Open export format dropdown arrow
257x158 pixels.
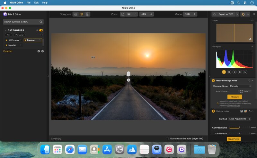coord(237,14)
